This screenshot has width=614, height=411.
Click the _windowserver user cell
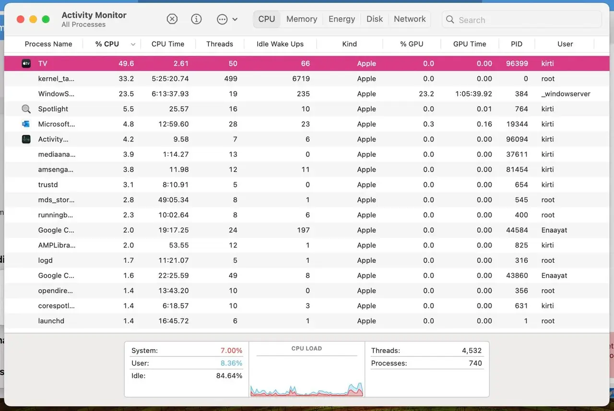pos(566,94)
